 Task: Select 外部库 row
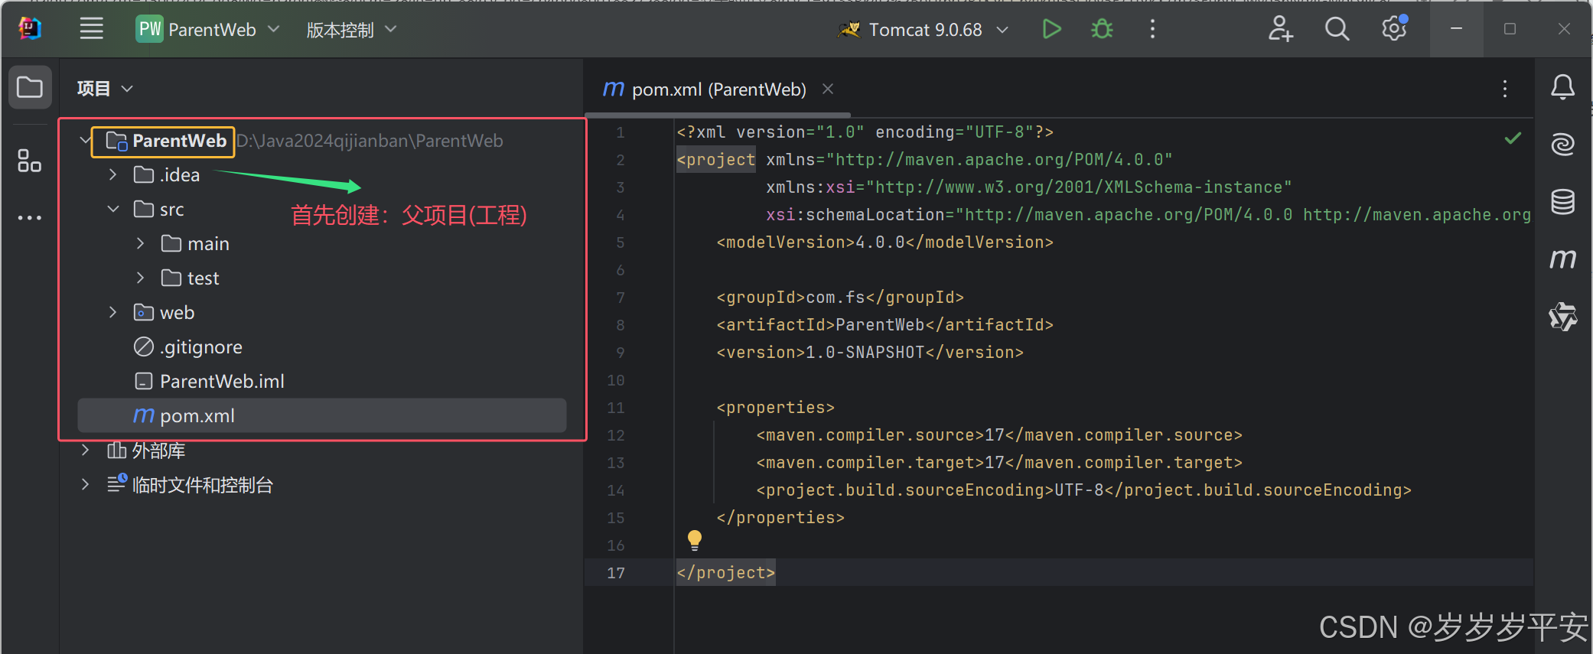point(321,450)
